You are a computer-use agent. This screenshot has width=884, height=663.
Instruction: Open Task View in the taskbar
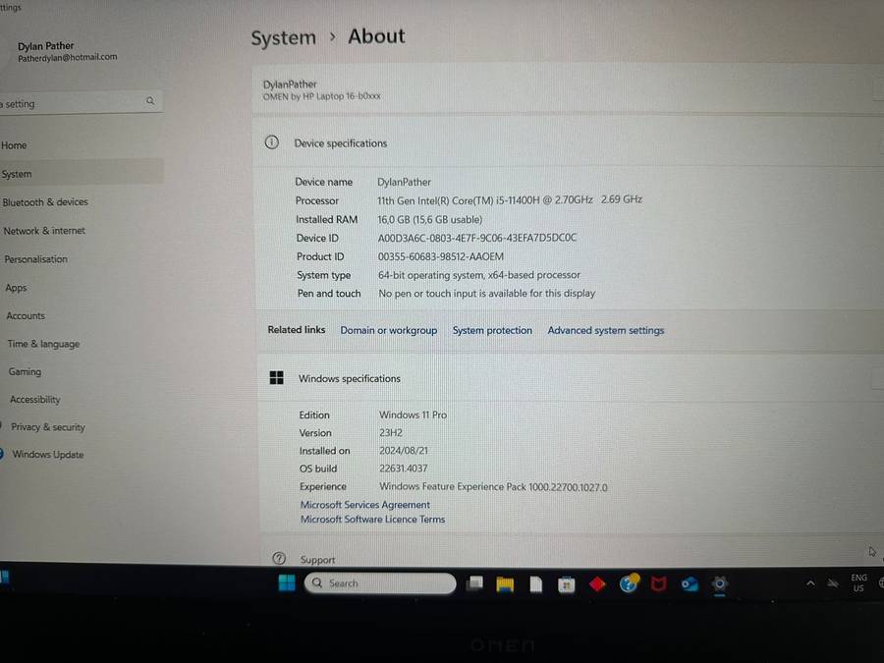[x=475, y=583]
